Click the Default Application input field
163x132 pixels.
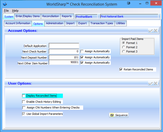pyautogui.click(x=64, y=46)
